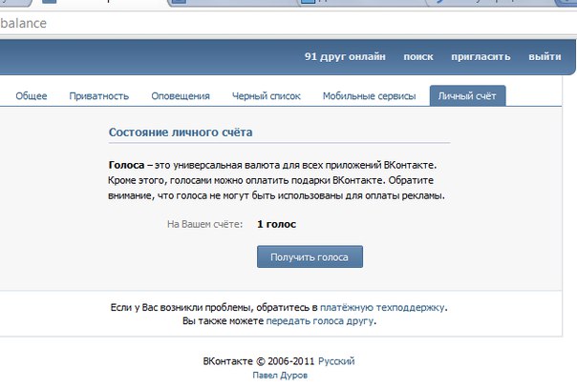This screenshot has width=577, height=387.
Task: Click the bold word Голоса
Action: pos(126,165)
